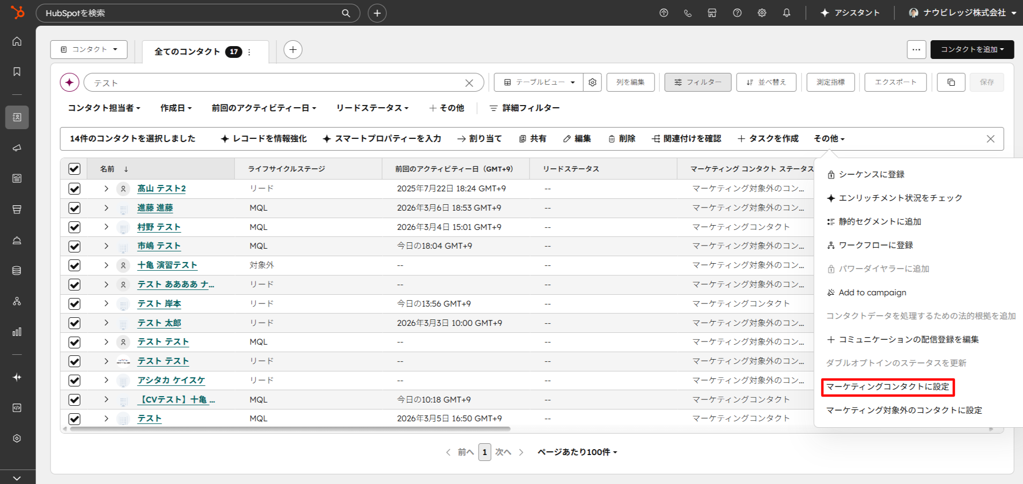Click the phone calling icon
The height and width of the screenshot is (484, 1023).
point(688,13)
